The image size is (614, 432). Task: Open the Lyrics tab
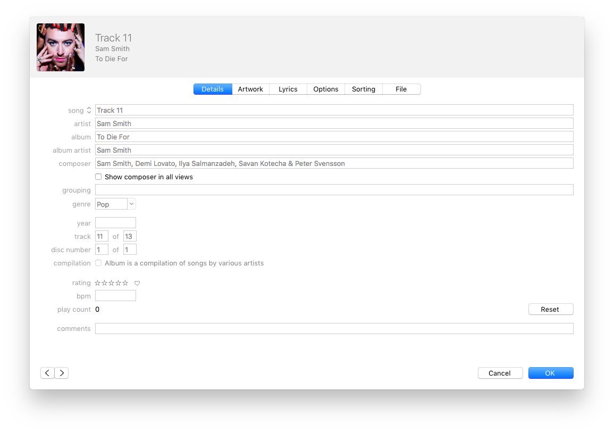click(x=288, y=89)
